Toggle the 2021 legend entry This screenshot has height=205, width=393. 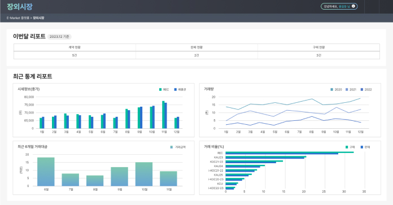pos(351,89)
